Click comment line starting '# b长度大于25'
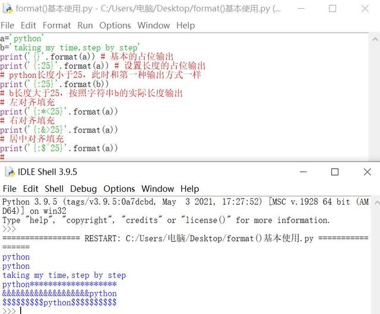Screen dimensions: 380x314 pos(91,93)
